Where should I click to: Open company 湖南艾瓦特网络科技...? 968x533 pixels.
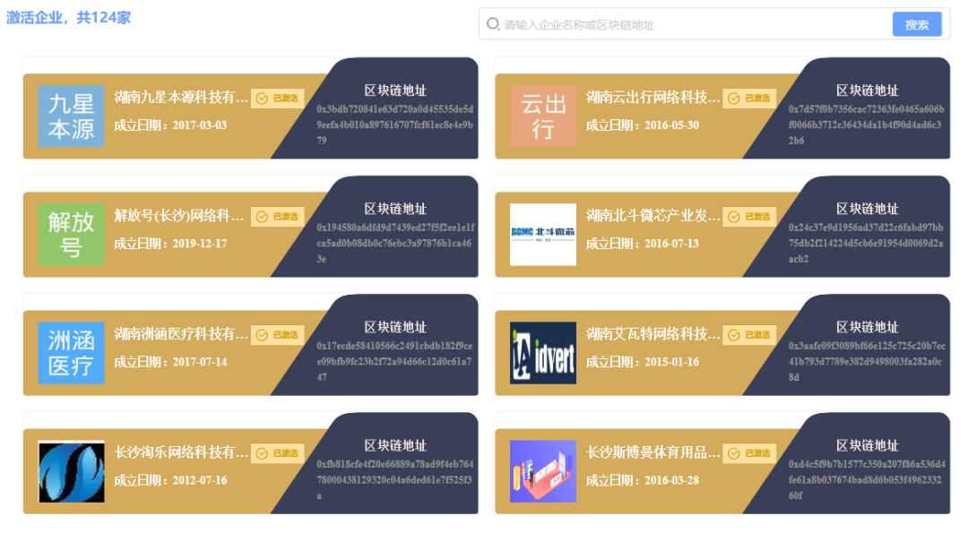[653, 334]
